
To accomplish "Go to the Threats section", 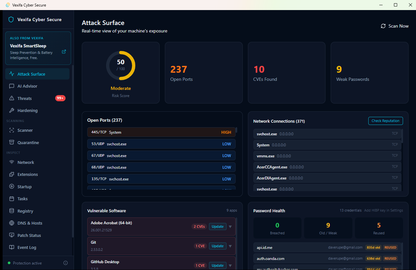I will (x=37, y=98).
